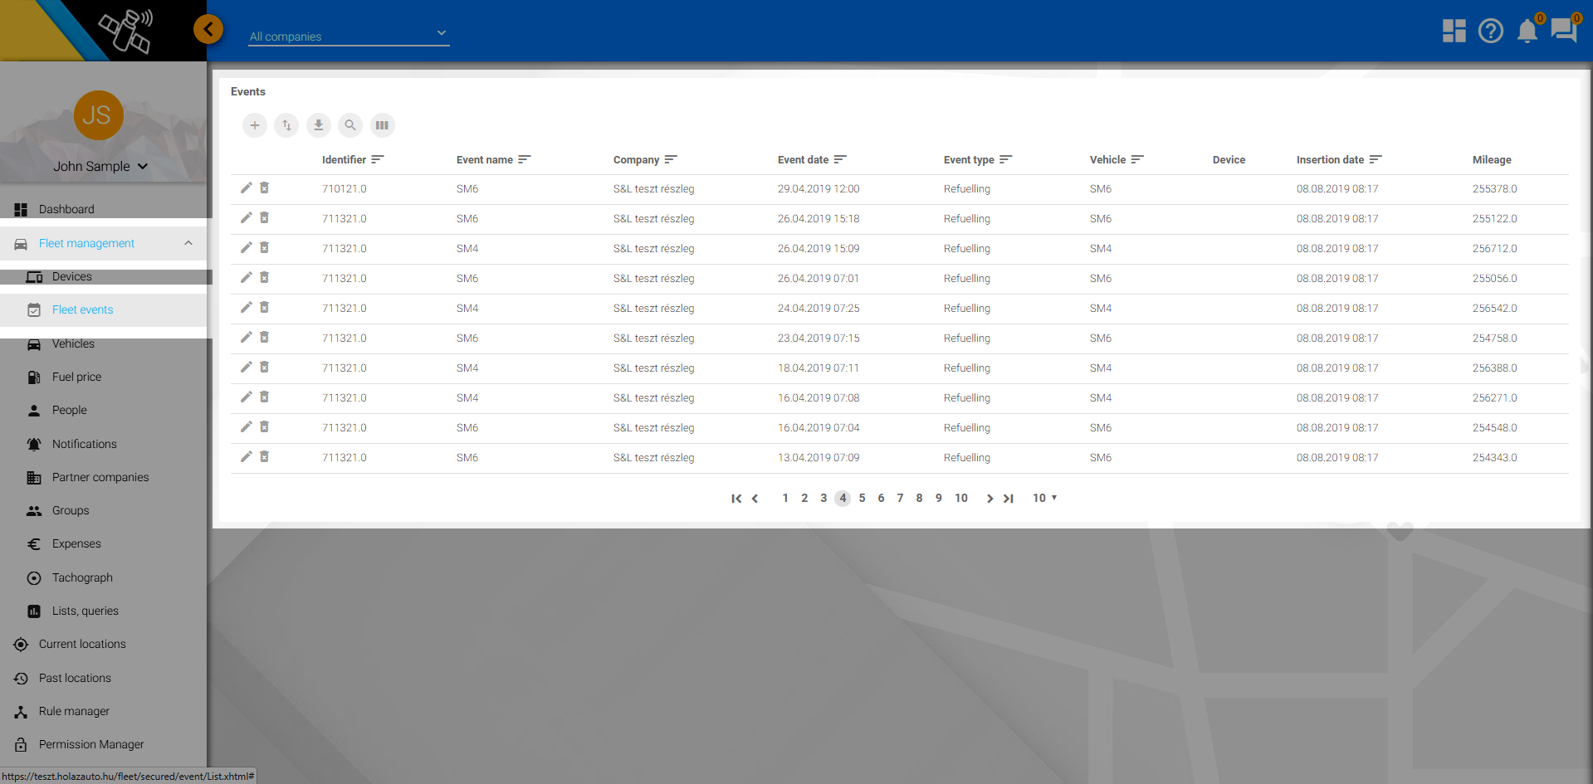This screenshot has width=1593, height=784.
Task: Open the search magnifier in Events toolbar
Action: point(350,125)
